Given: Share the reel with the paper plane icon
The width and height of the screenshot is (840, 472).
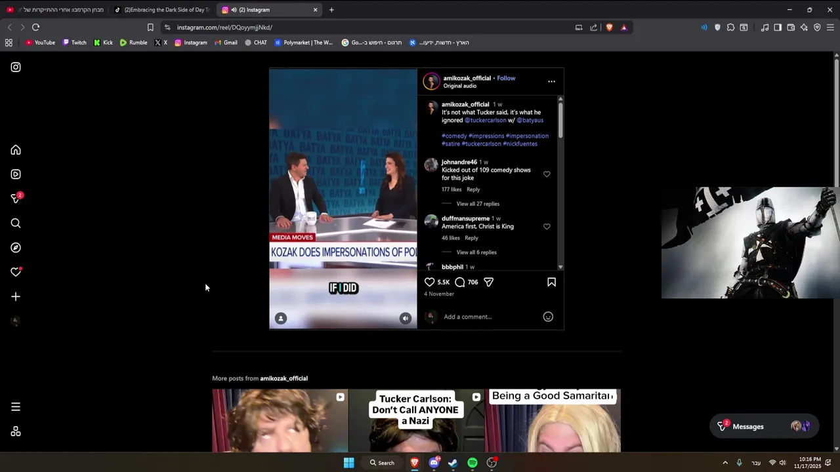Looking at the screenshot, I should click(x=489, y=282).
